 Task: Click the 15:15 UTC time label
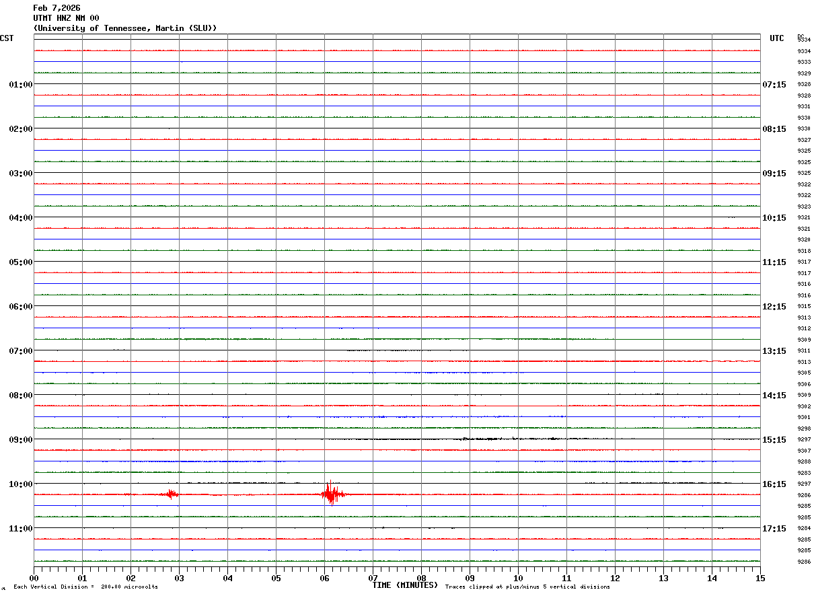pyautogui.click(x=774, y=439)
